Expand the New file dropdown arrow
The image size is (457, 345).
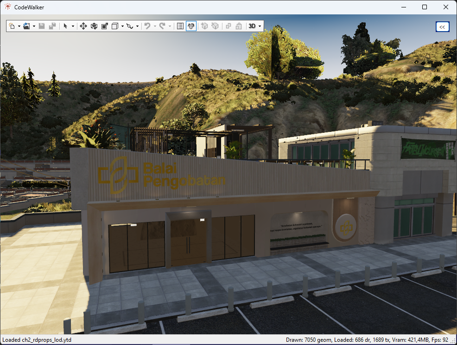pos(19,26)
